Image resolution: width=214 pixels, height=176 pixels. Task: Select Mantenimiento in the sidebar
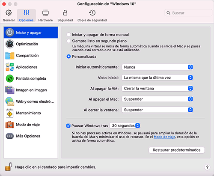pos(31,113)
